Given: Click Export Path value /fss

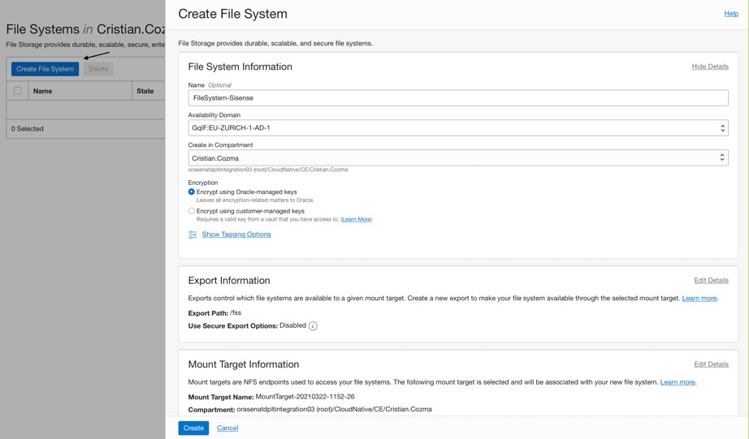Looking at the screenshot, I should point(236,313).
